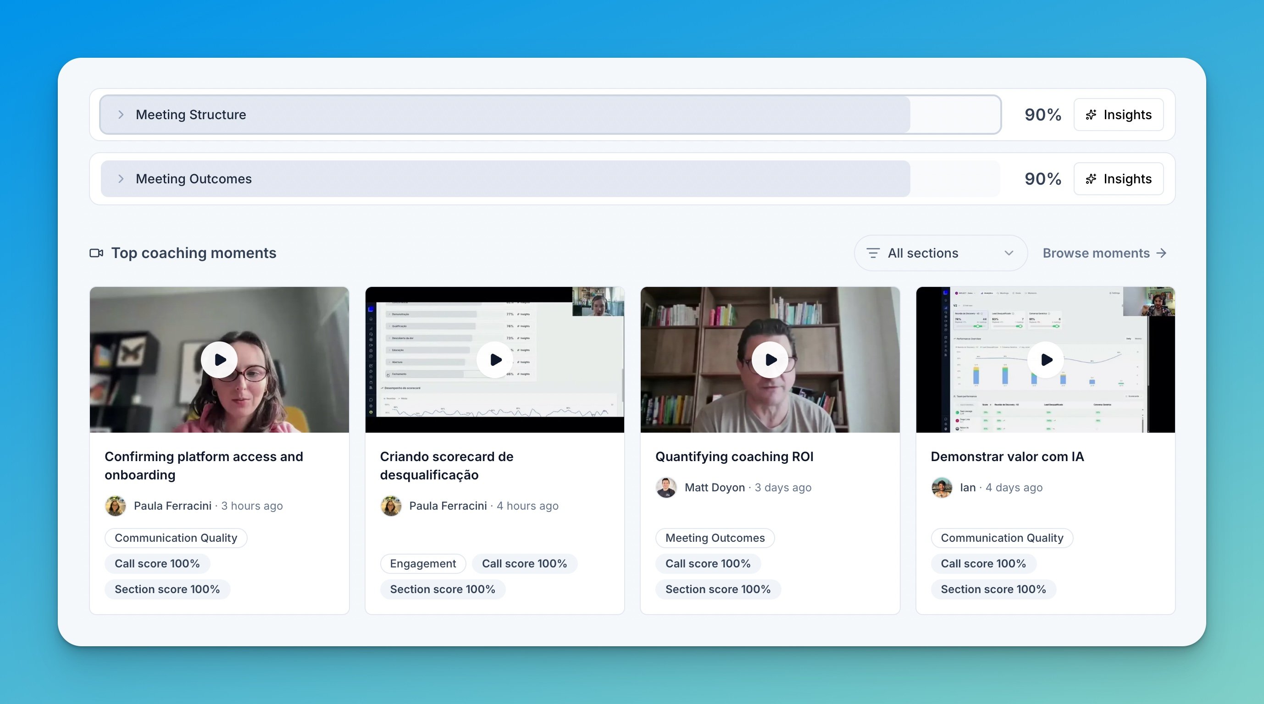
Task: Click the Top coaching moments heading
Action: [194, 253]
